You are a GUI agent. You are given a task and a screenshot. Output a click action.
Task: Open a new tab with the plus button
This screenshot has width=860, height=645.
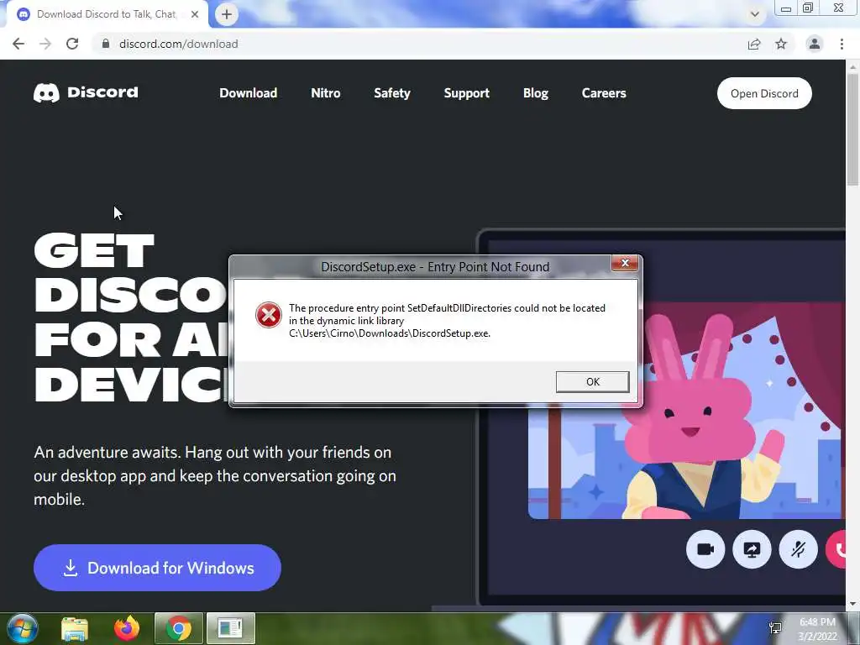click(227, 14)
